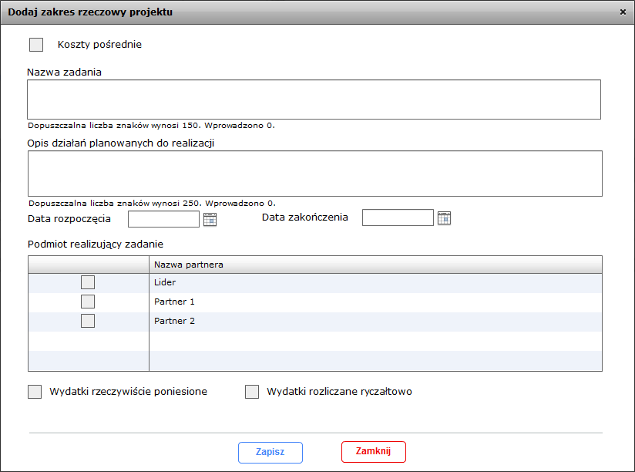
Task: Open the calendar picker for Data zakończenia
Action: (x=444, y=218)
